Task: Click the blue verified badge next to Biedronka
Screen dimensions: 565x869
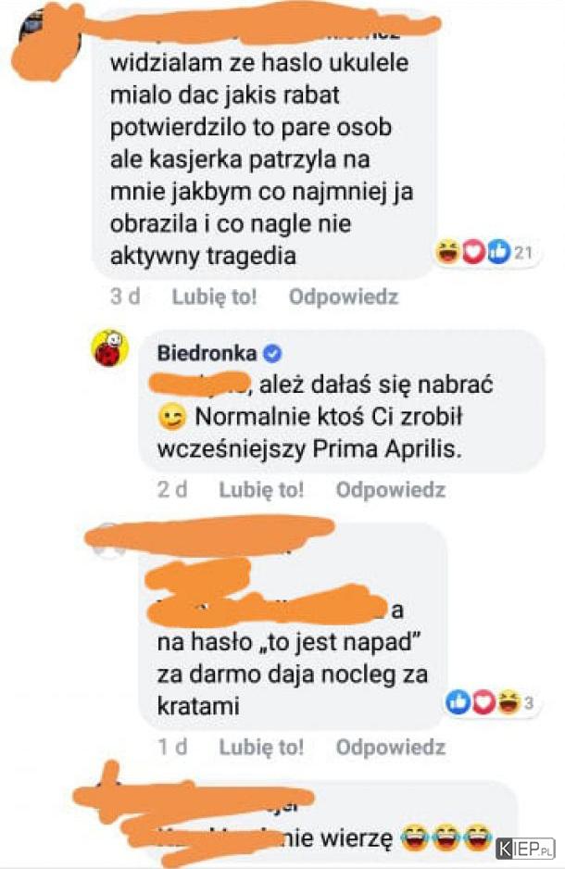Action: point(272,353)
